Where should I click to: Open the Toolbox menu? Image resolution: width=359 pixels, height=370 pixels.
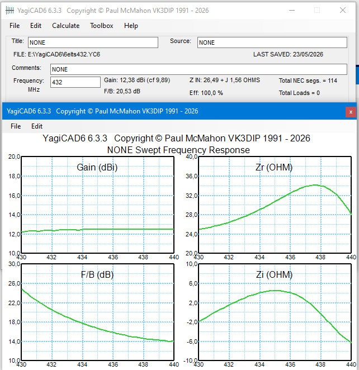[101, 26]
